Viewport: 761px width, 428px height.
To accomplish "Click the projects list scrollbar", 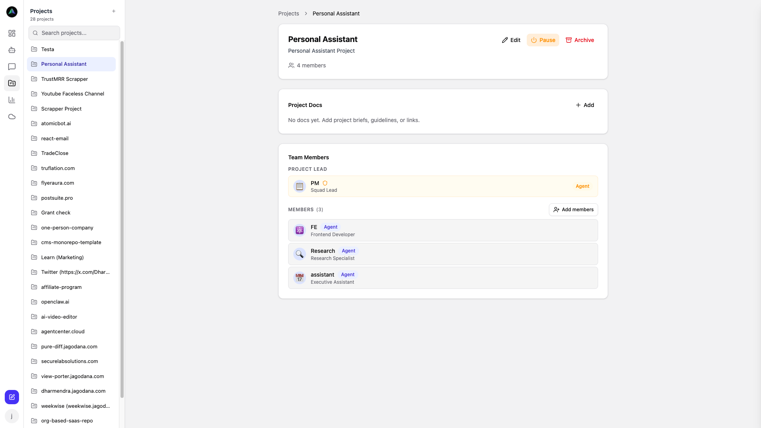I will (122, 218).
